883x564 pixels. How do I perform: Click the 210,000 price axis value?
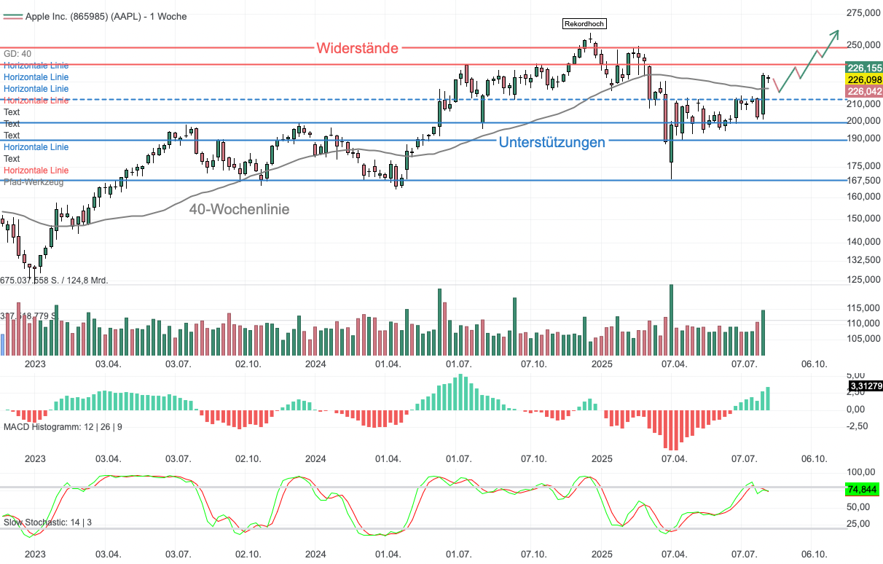(x=863, y=105)
